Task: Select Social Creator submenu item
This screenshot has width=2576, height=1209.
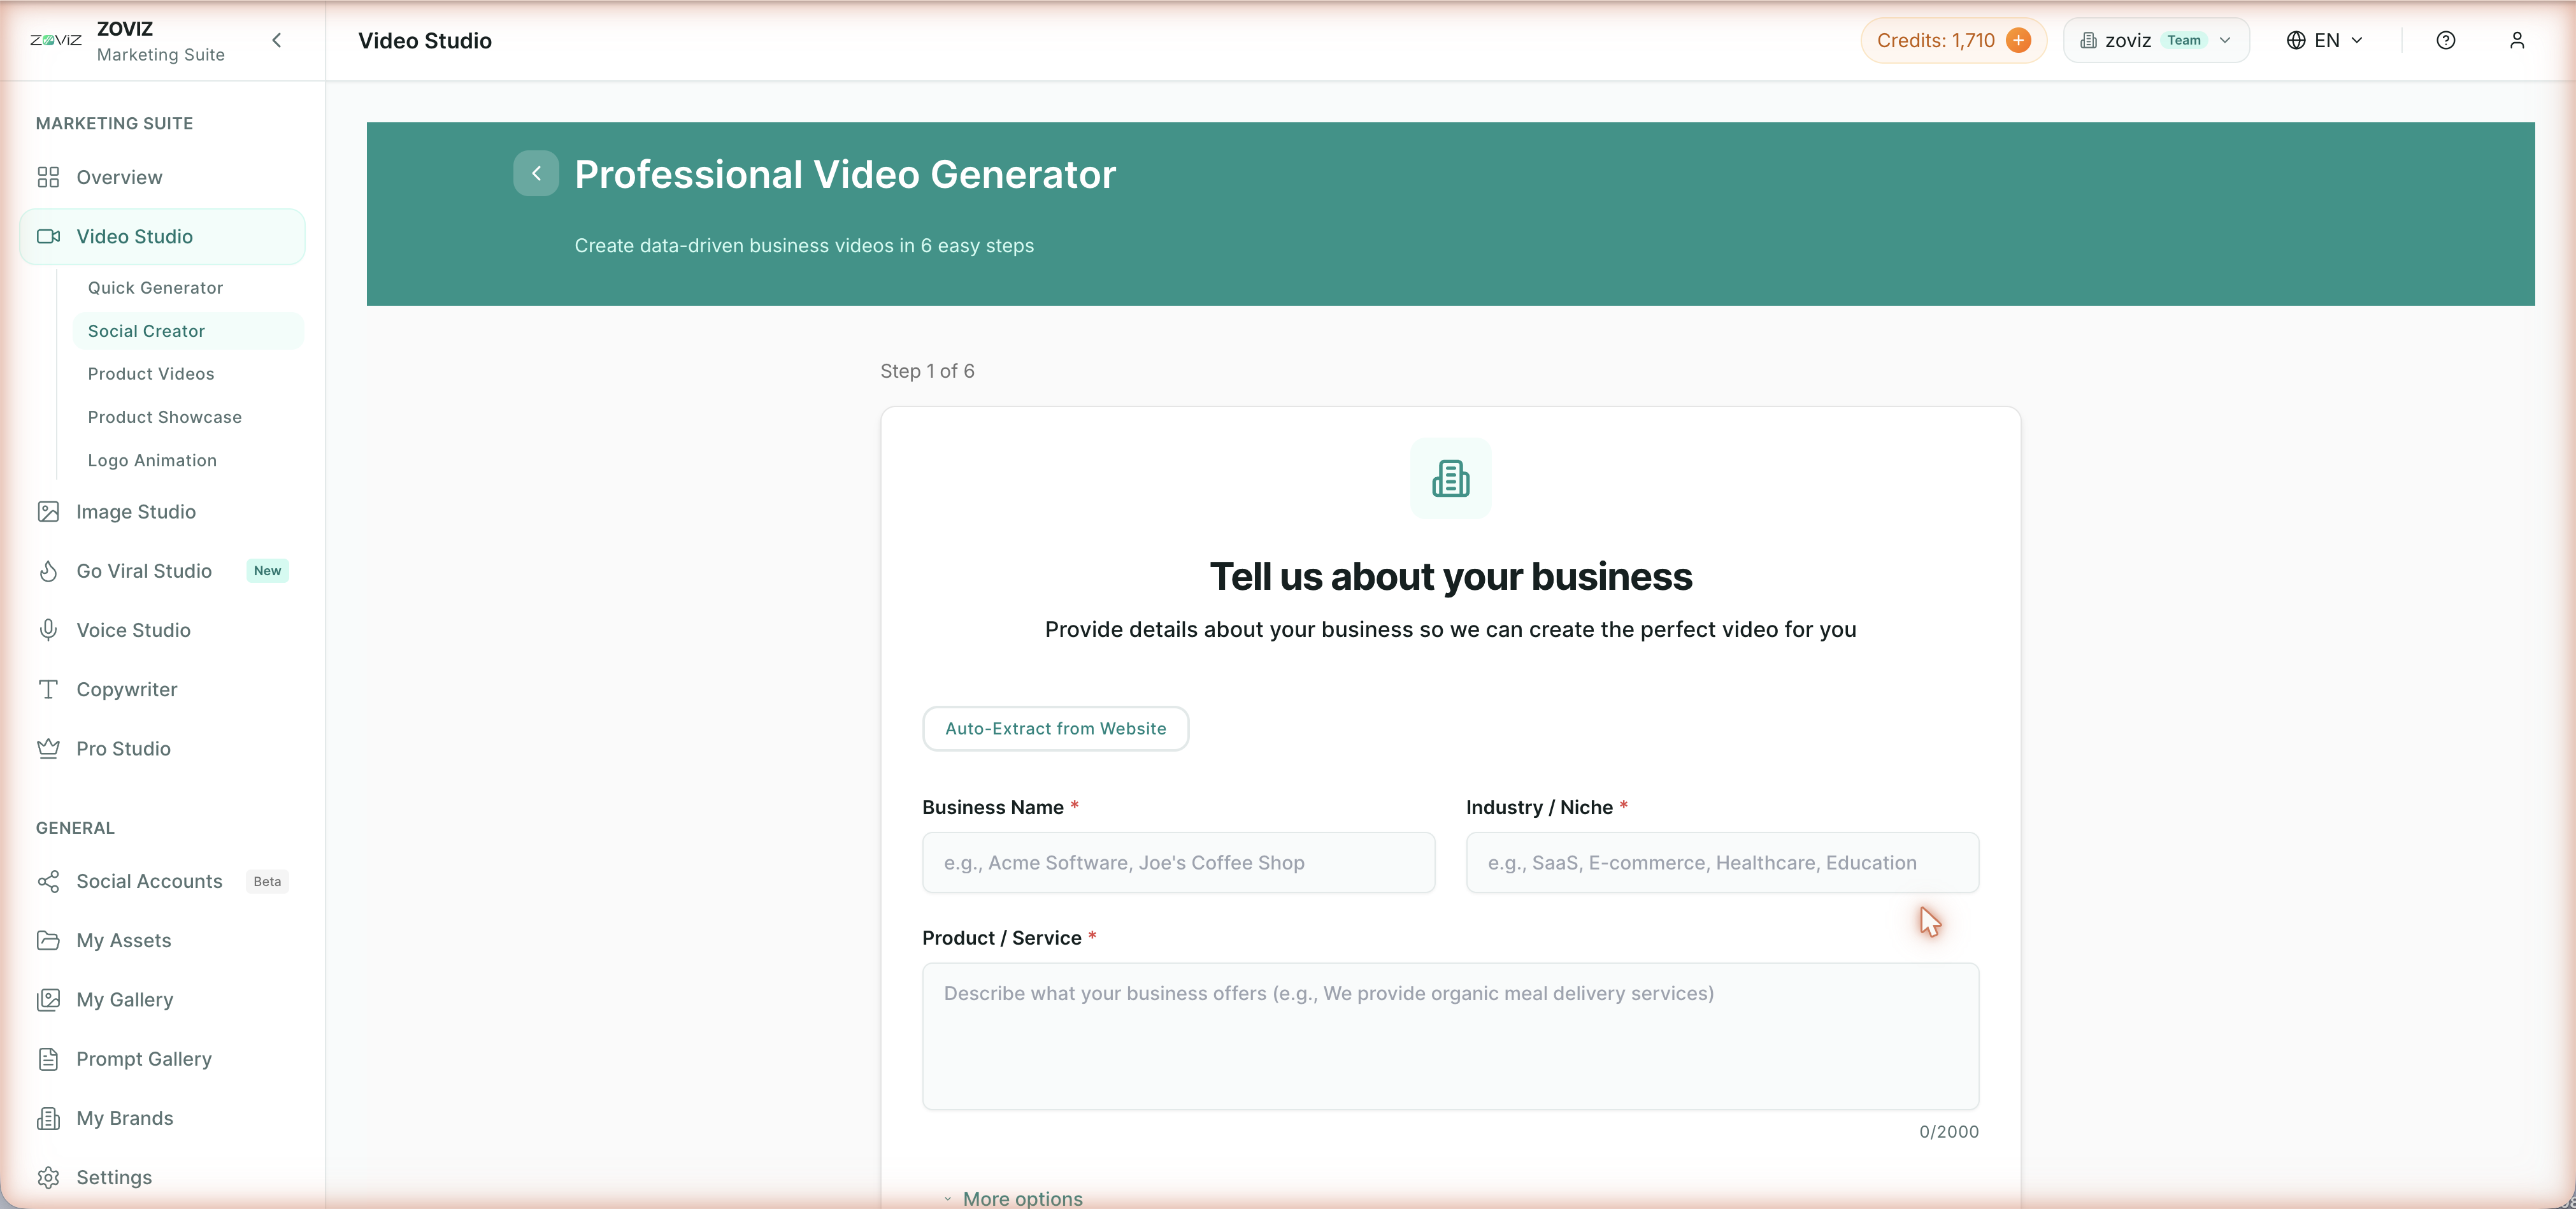Action: point(187,331)
